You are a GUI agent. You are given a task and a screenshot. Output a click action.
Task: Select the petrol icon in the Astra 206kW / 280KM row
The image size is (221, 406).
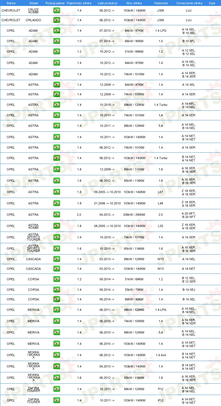57,215
